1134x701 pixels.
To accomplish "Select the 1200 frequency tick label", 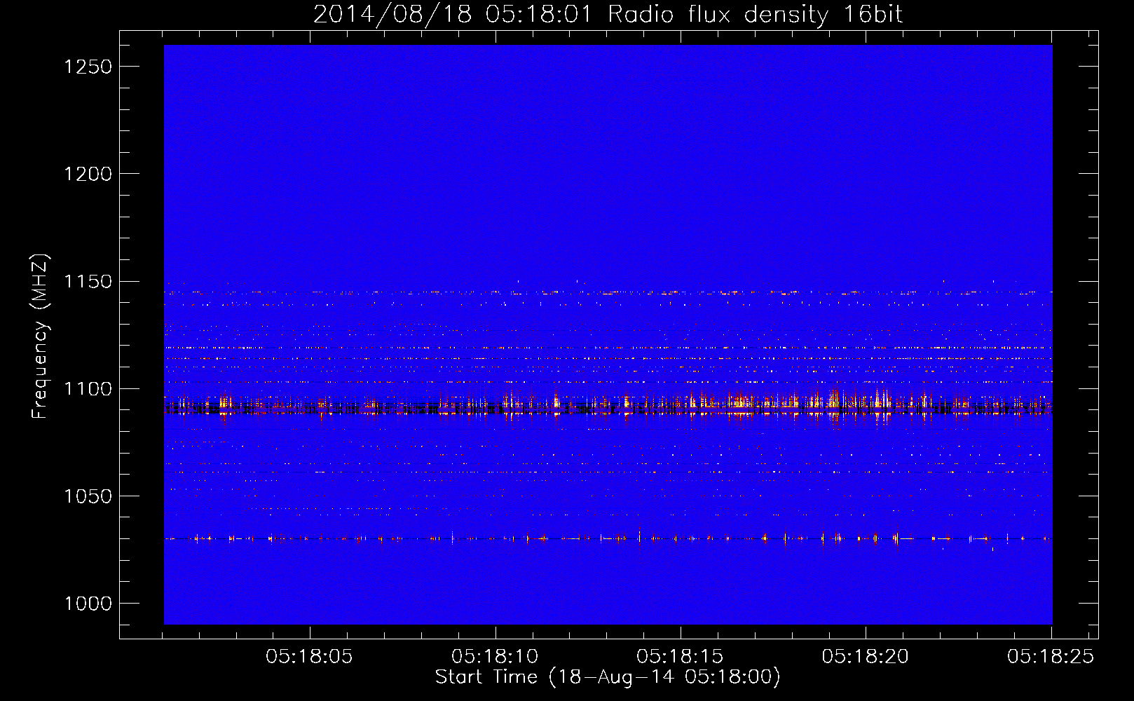I will pos(88,174).
